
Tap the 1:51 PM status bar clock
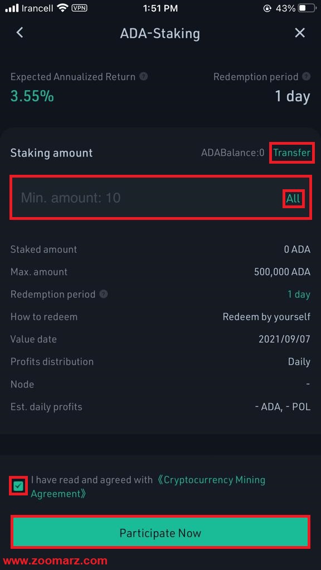160,8
